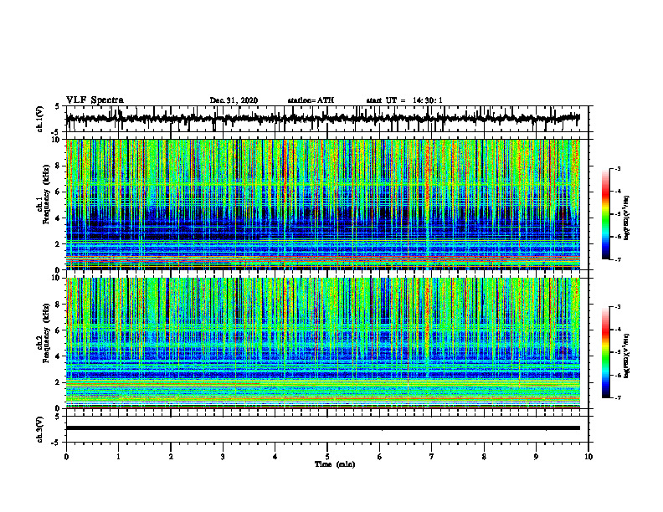This screenshot has height=512, width=663.
Task: Click the ch.2 "Frequency (kHz)" axis label
Action: (46, 333)
